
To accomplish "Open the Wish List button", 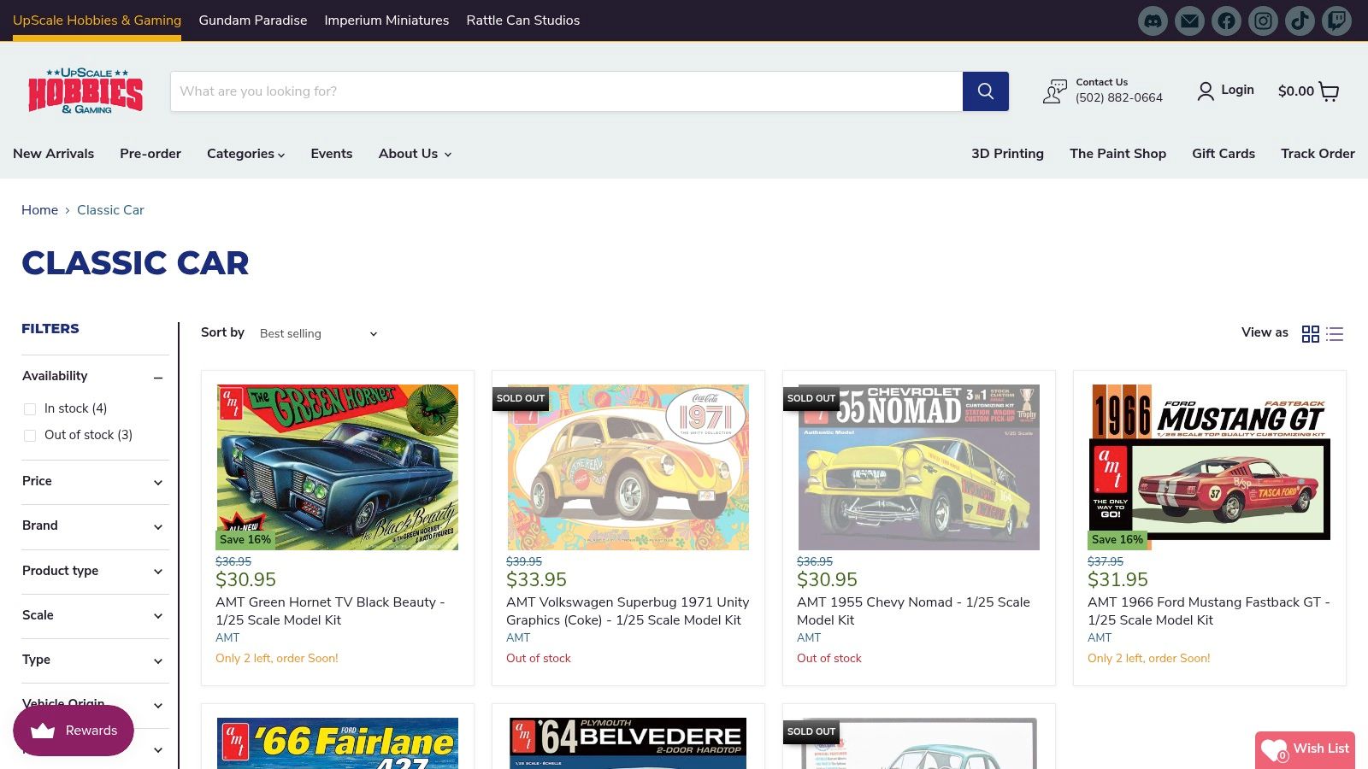I will point(1305,749).
